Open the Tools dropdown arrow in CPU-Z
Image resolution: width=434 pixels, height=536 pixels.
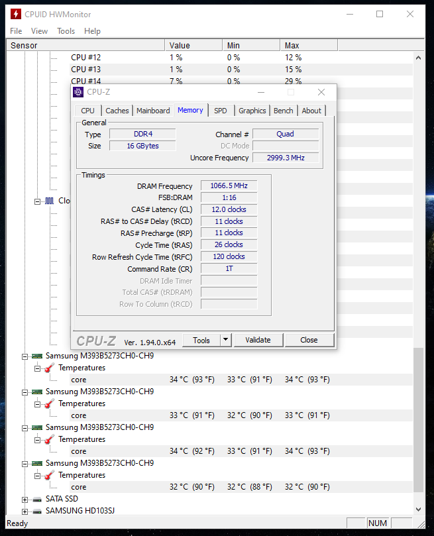tap(225, 340)
